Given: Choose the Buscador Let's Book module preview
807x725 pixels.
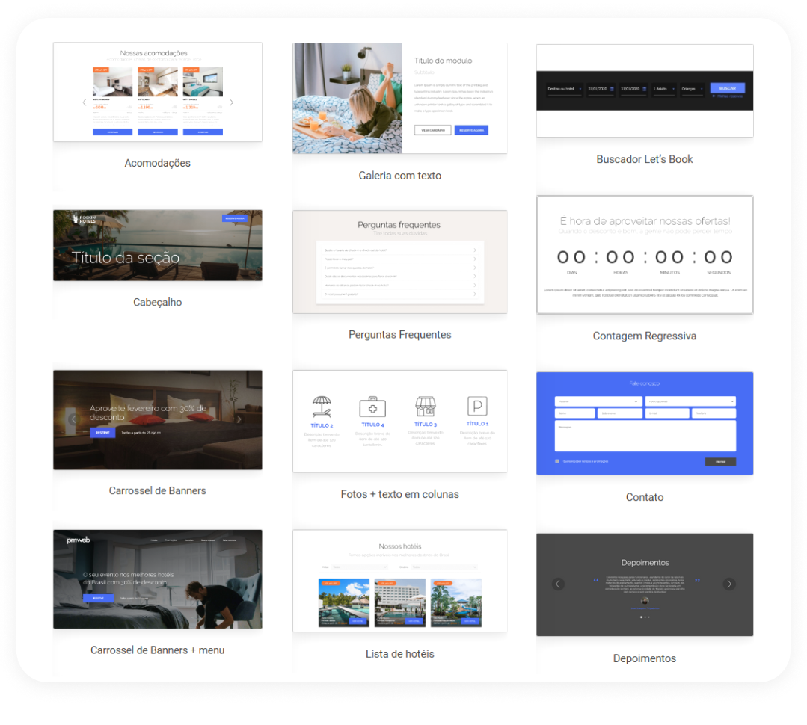Looking at the screenshot, I should [x=645, y=90].
